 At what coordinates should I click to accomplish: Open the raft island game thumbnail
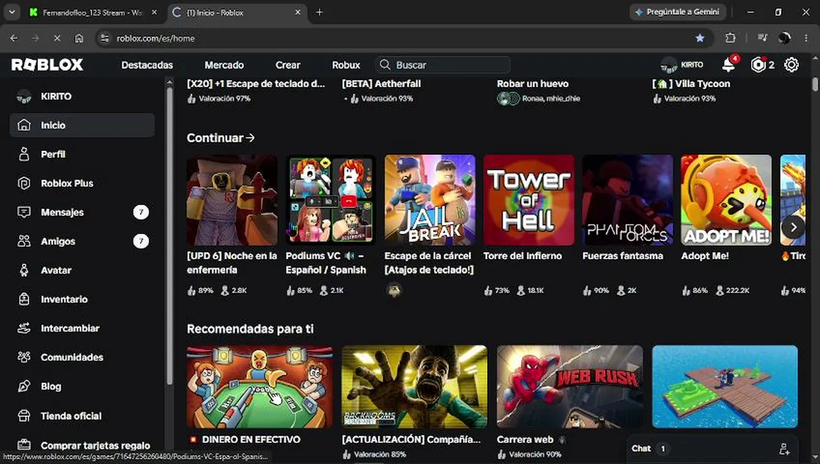[x=725, y=387]
